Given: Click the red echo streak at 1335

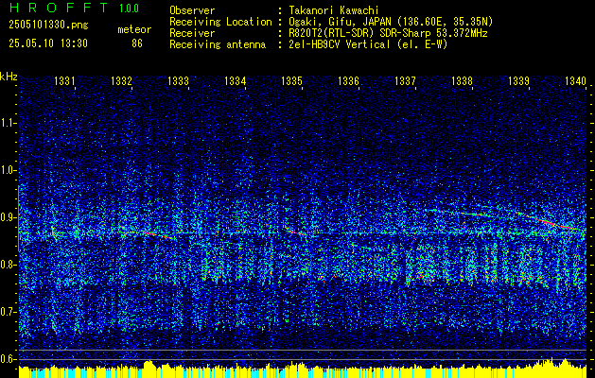Looking at the screenshot, I should [298, 232].
